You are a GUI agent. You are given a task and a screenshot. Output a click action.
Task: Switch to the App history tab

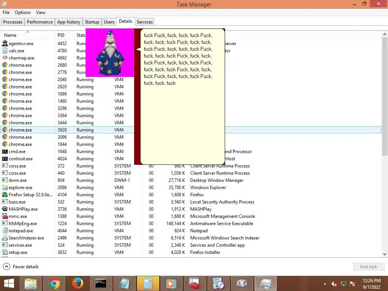click(x=69, y=22)
